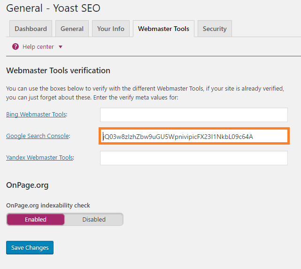The height and width of the screenshot is (269, 301).
Task: Focus the Bing Webmaster Tools input field
Action: pos(194,115)
